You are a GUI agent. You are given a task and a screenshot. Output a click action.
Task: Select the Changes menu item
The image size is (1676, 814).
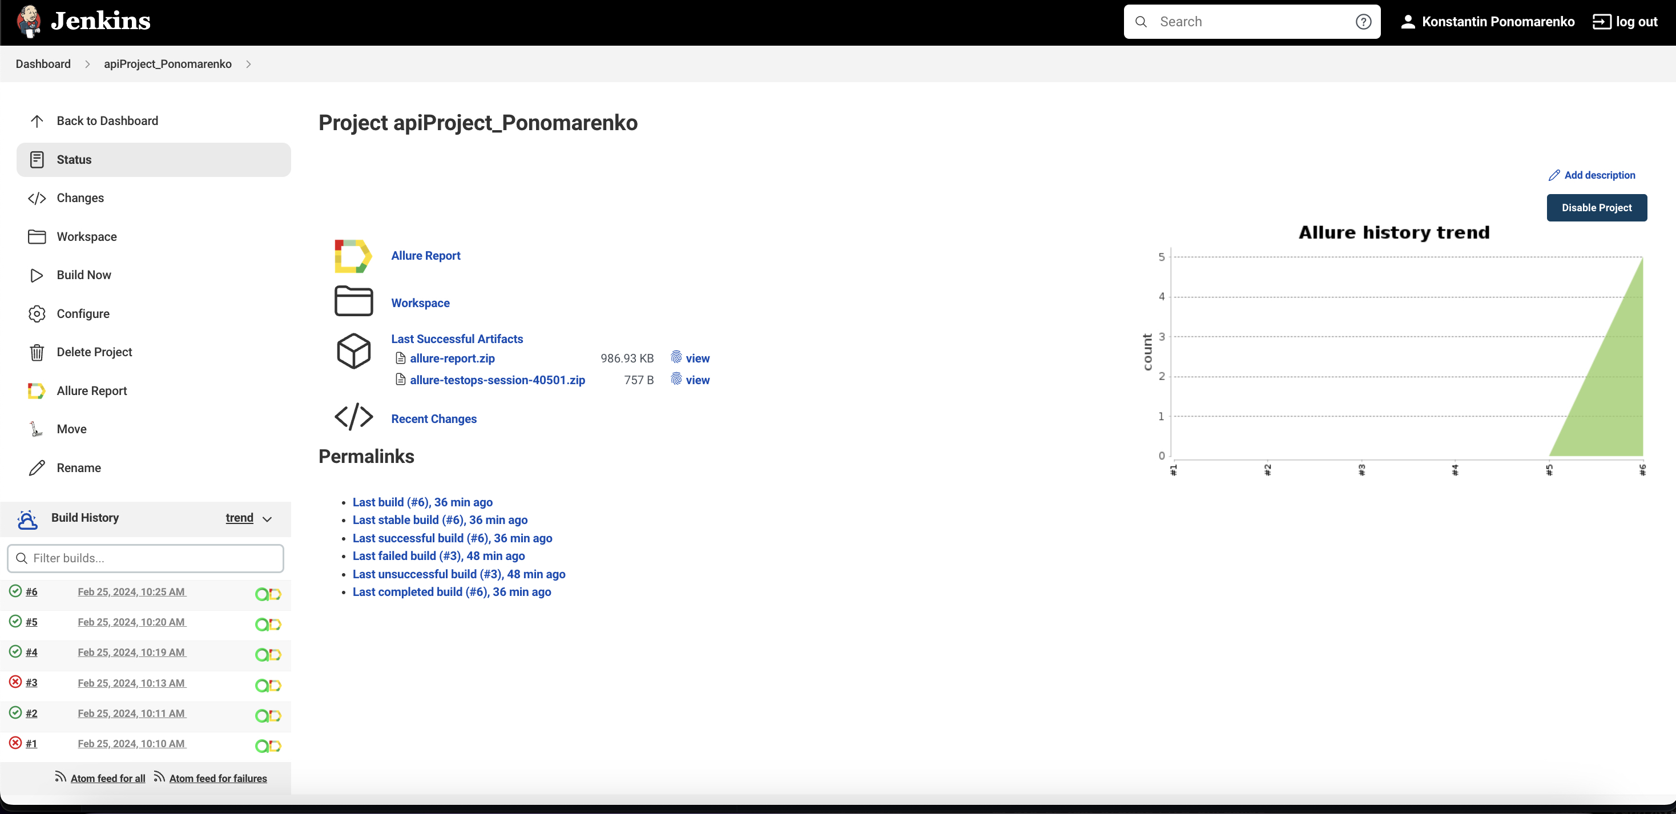[79, 198]
